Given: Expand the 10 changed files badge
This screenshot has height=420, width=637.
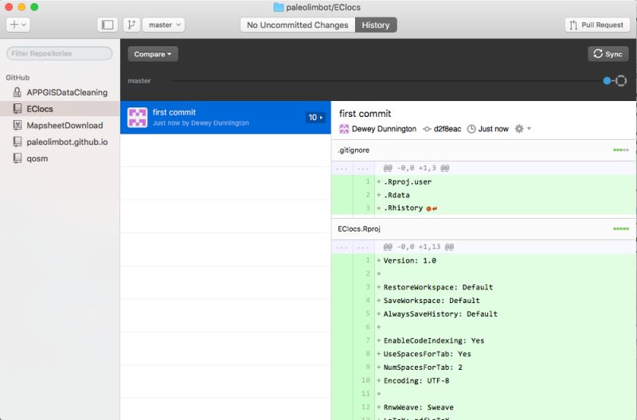Looking at the screenshot, I should click(315, 118).
